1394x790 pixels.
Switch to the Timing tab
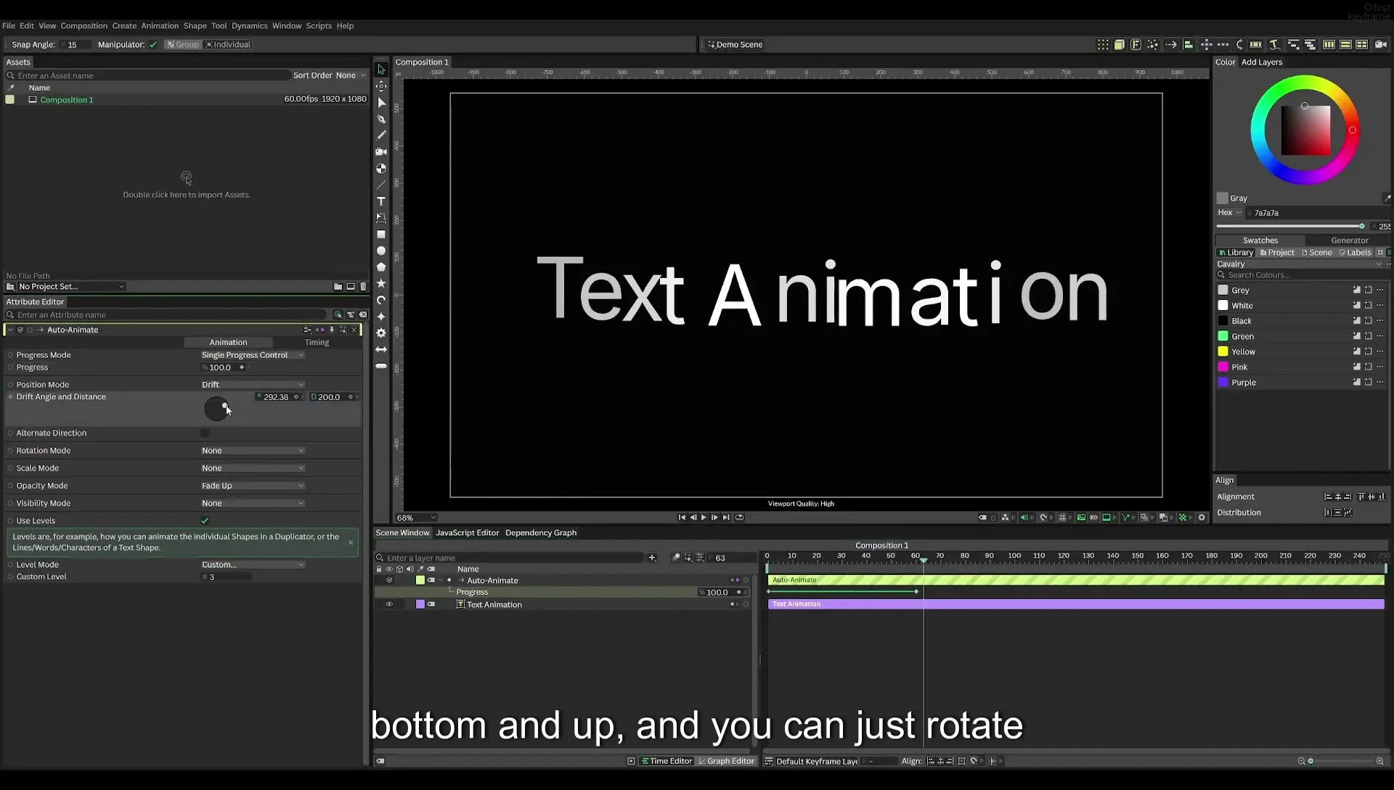tap(317, 343)
